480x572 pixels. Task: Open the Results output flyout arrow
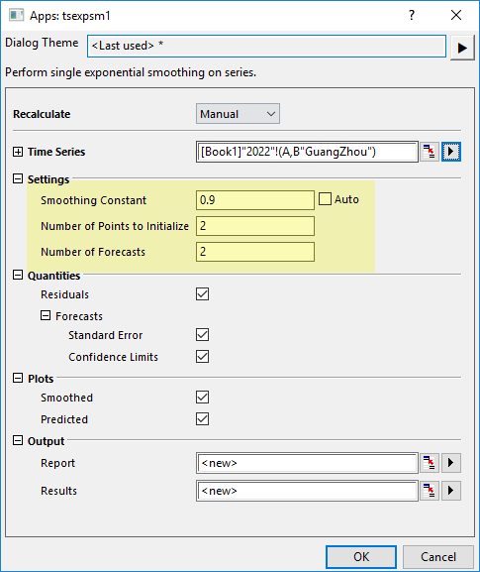coord(451,491)
